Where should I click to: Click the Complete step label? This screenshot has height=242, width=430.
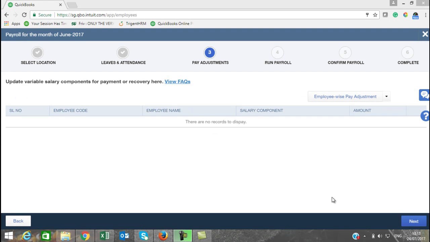point(408,63)
